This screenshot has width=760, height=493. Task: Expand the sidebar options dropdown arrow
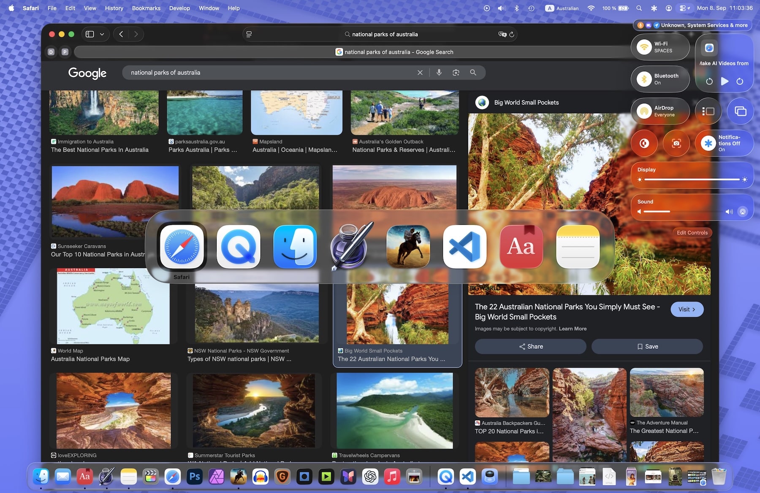(x=102, y=34)
